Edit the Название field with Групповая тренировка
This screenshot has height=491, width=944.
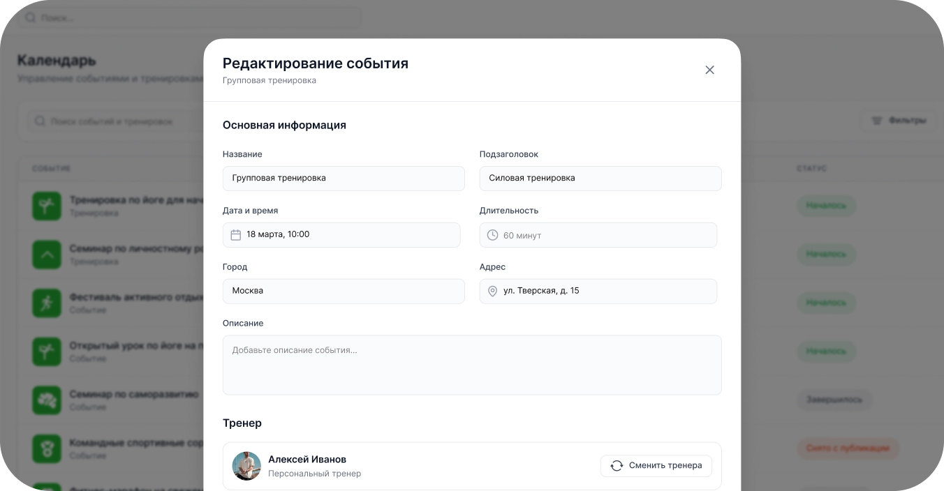coord(344,178)
